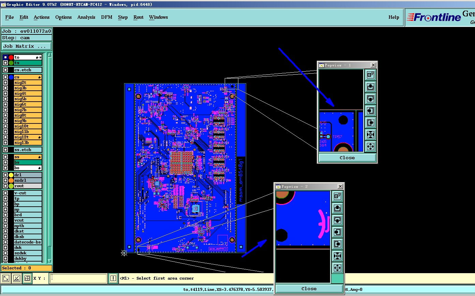Select the npth layer name

point(28,226)
